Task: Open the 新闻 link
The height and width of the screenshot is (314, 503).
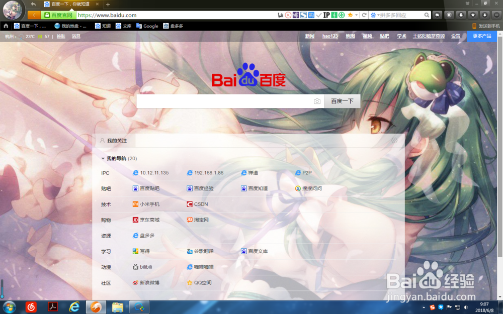Action: (x=310, y=36)
